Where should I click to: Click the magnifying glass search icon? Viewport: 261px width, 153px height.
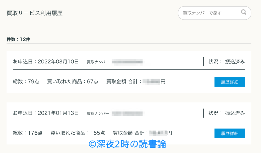click(x=243, y=12)
